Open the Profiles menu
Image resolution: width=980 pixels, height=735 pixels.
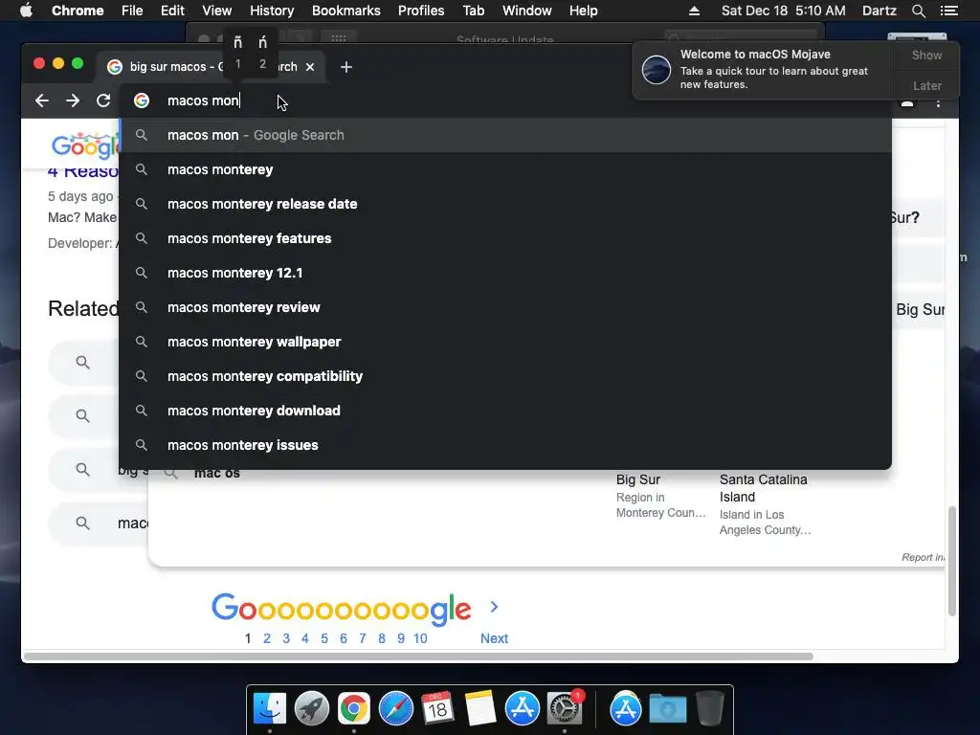(x=421, y=11)
